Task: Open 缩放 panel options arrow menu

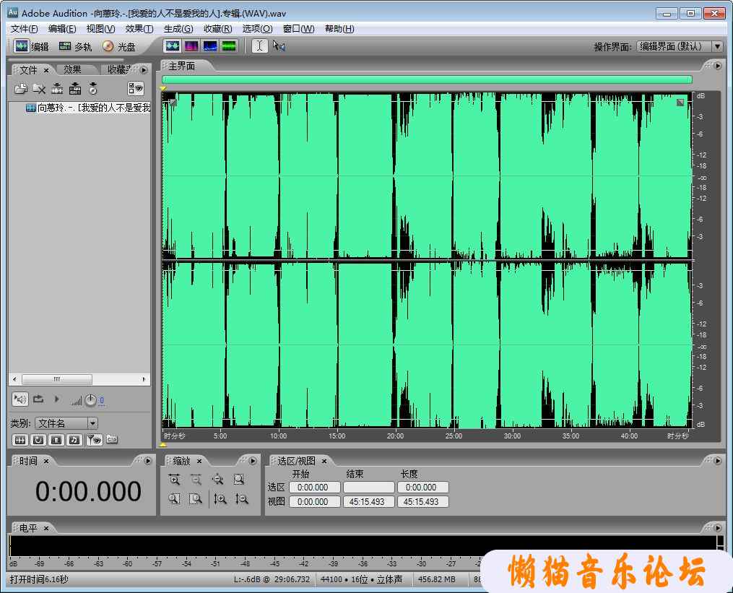Action: pyautogui.click(x=253, y=461)
